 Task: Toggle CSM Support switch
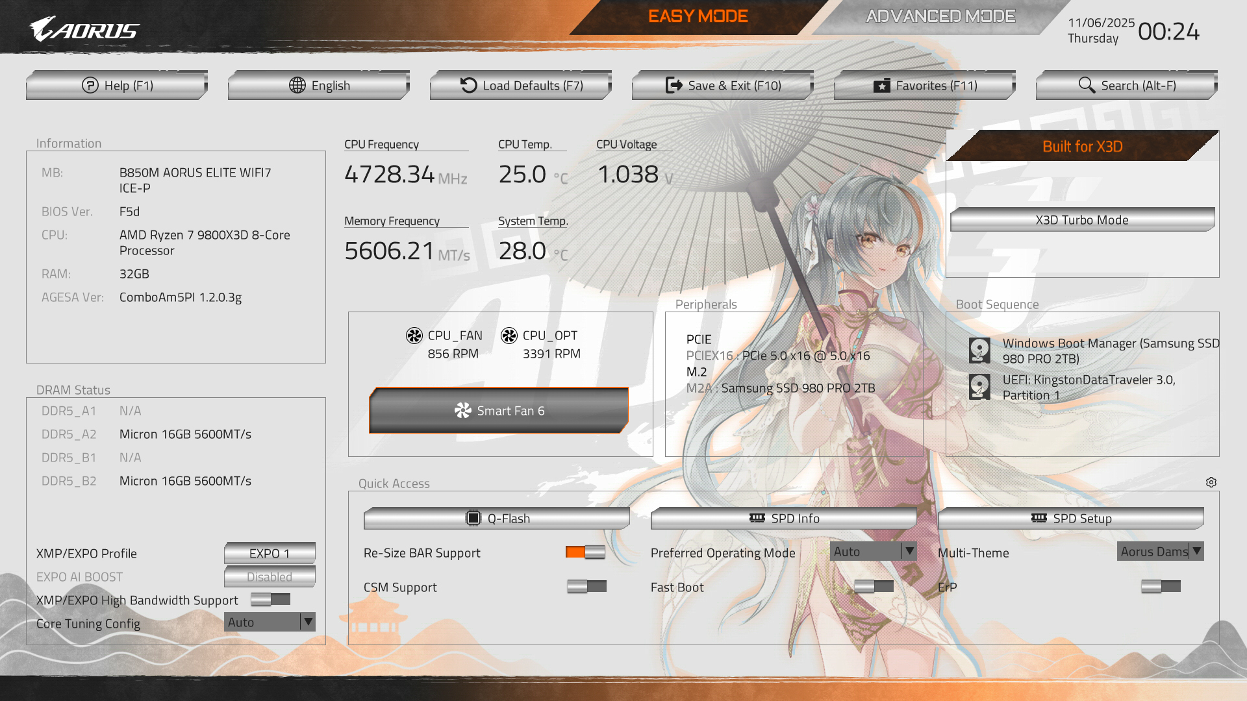click(x=586, y=587)
